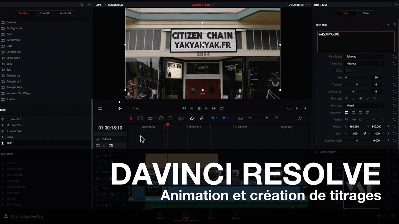399x224 pixels.
Task: Choose the blade razor edit tool
Action: (x=150, y=118)
